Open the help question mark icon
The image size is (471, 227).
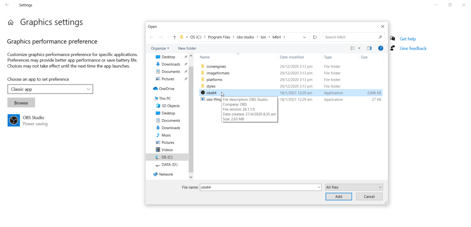click(x=380, y=48)
